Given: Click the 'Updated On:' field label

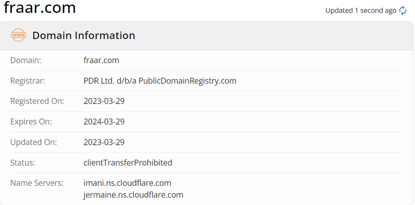Looking at the screenshot, I should [x=34, y=142].
